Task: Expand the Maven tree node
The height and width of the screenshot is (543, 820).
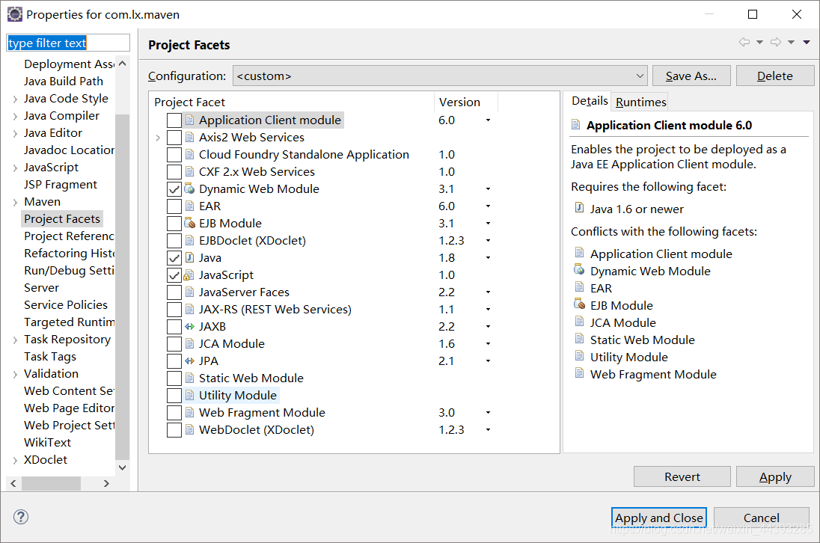Action: coord(15,202)
